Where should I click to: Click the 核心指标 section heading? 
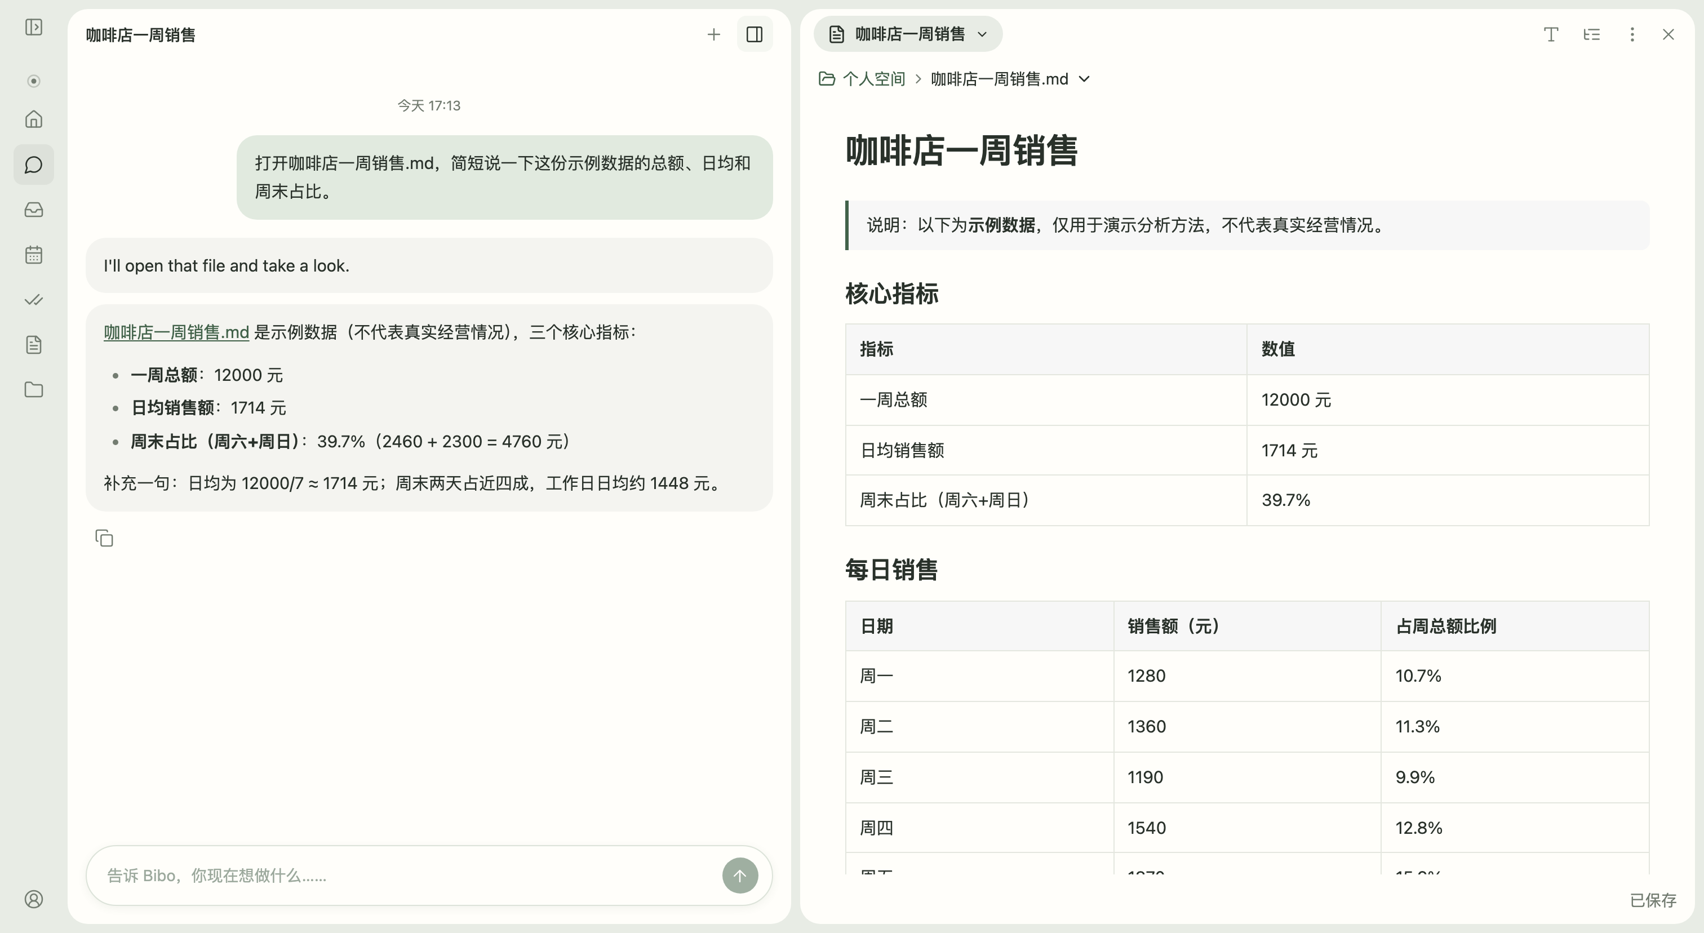(x=891, y=294)
